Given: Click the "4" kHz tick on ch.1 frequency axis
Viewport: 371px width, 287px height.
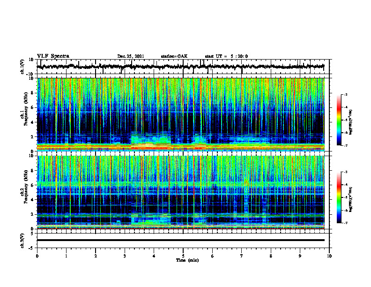Looking at the screenshot, I should point(32,122).
